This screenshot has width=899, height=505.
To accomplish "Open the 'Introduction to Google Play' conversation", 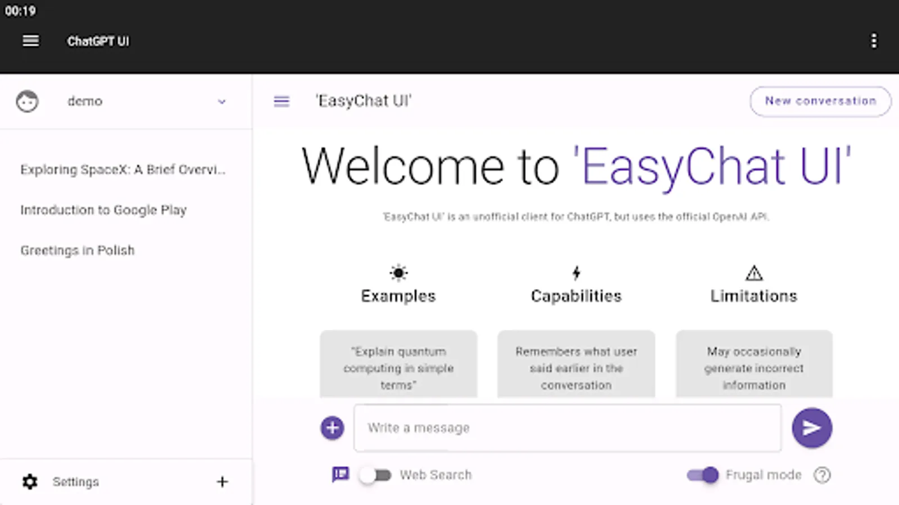I will (x=103, y=210).
